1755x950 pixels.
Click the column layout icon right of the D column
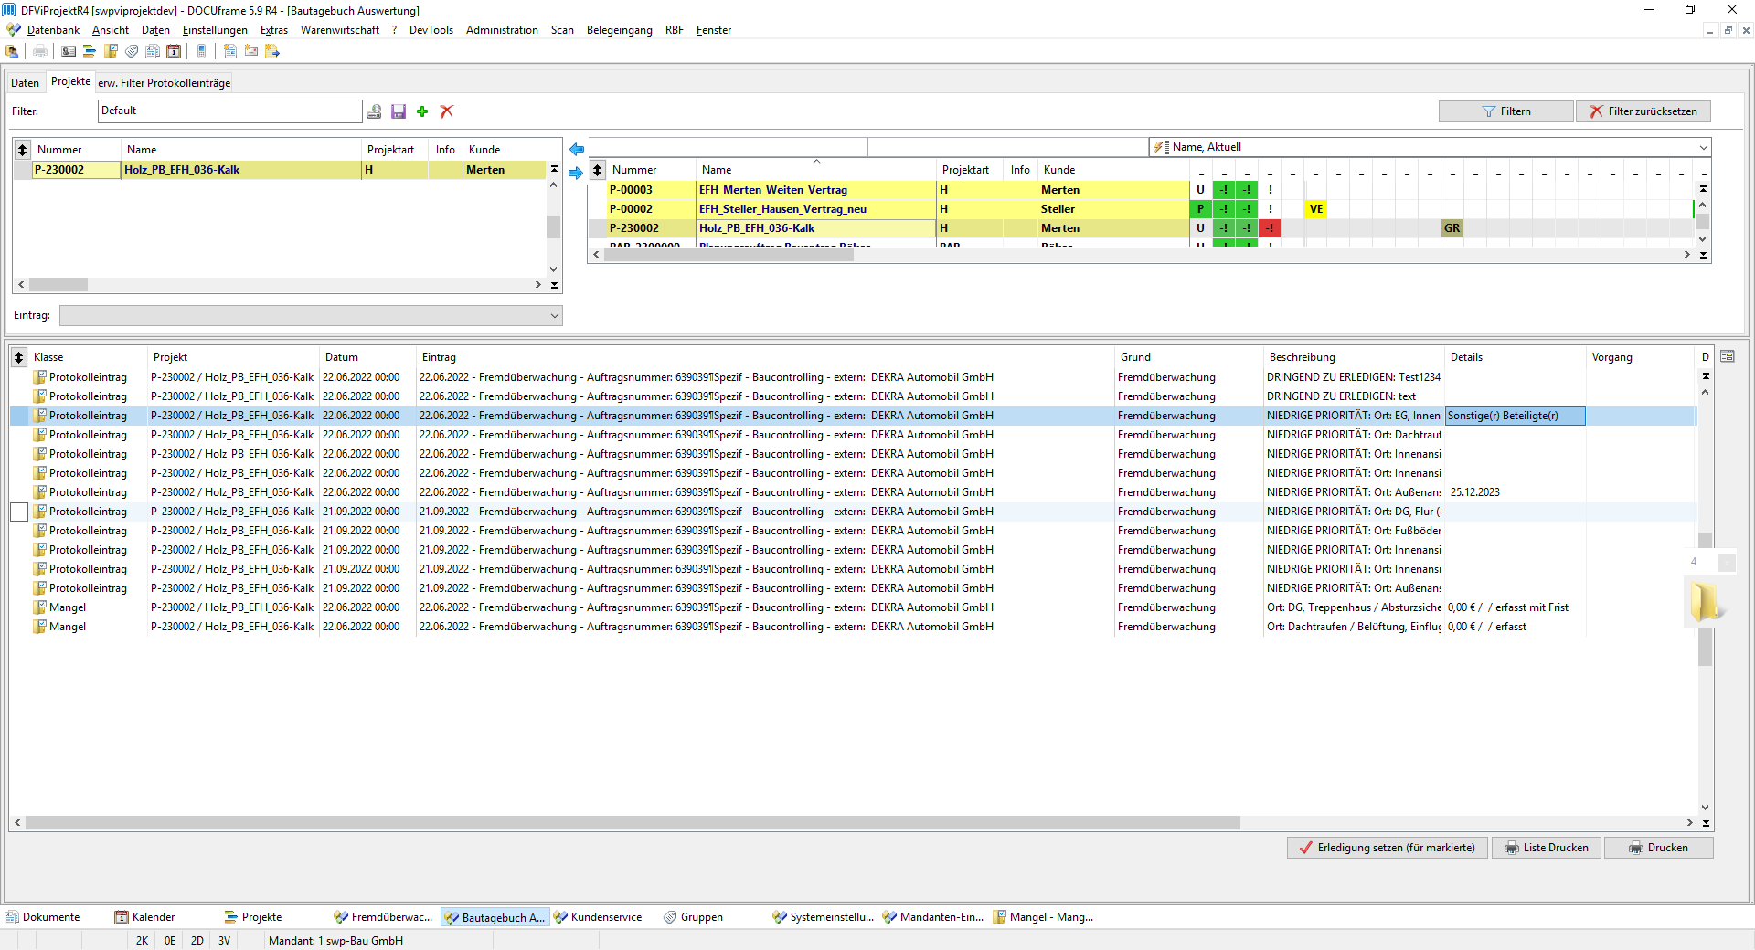pyautogui.click(x=1728, y=356)
